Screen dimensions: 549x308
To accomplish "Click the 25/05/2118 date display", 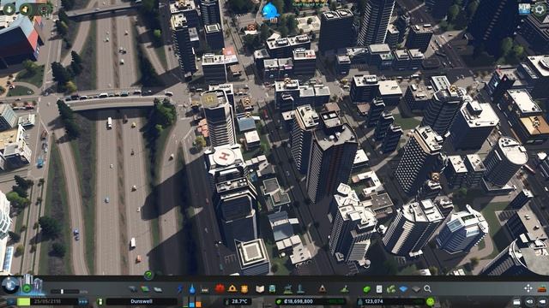I will coord(48,301).
